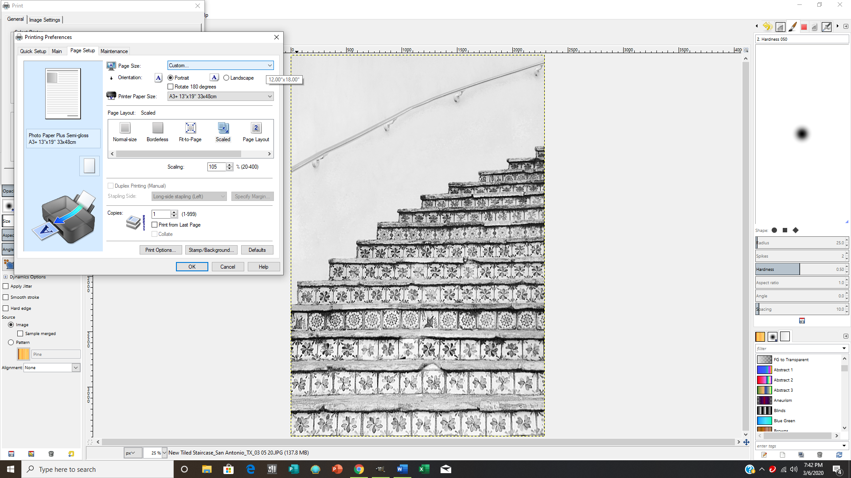Open Google Chrome from the taskbar
851x478 pixels.
(359, 469)
